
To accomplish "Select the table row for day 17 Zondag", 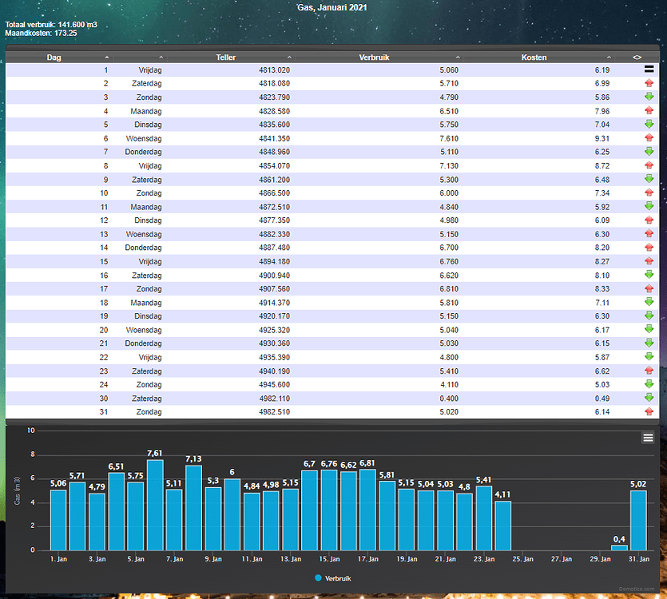I will point(332,289).
